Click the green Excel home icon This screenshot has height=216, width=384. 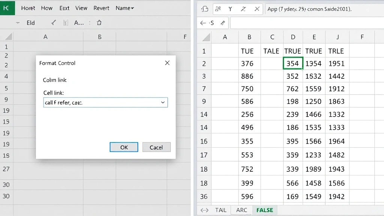pos(7,8)
